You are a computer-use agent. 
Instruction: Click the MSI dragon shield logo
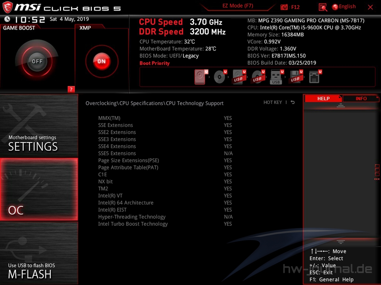coord(7,7)
